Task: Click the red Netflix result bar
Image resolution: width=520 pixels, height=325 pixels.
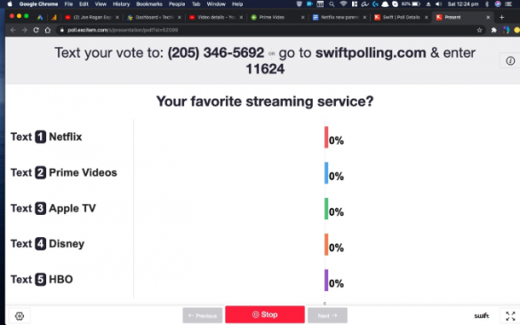Action: point(326,137)
